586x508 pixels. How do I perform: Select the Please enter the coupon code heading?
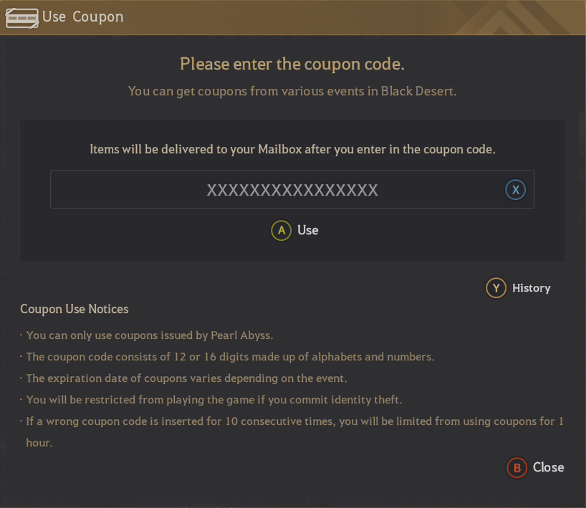click(x=292, y=64)
